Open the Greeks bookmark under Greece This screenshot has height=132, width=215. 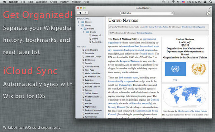tap(95, 39)
